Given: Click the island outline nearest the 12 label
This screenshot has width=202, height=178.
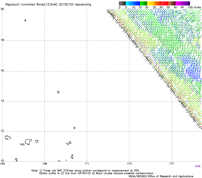Looking at the screenshot, I should pos(8,137).
